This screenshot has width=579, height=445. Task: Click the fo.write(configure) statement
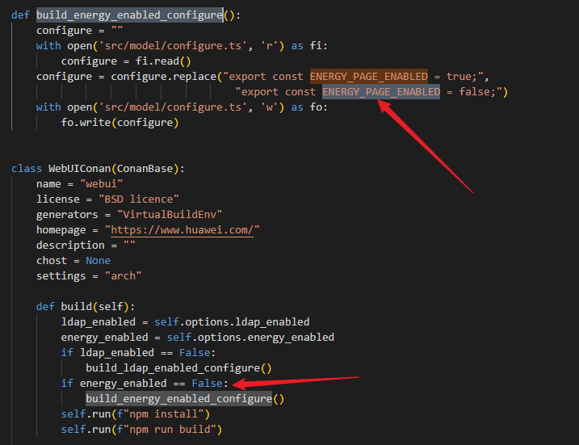tap(120, 122)
